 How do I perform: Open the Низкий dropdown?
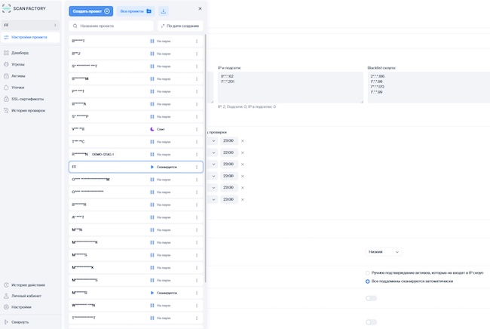pos(384,252)
